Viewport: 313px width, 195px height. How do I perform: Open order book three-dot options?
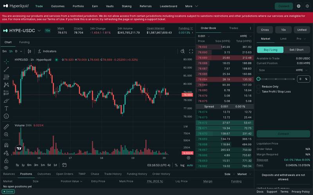[x=250, y=28]
